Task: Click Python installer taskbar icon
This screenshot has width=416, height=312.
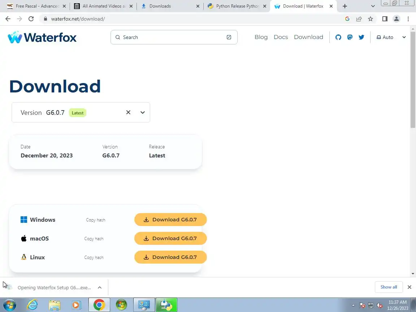Action: coord(166,305)
